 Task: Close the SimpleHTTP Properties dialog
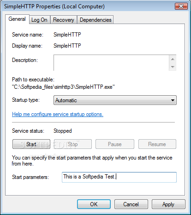(x=181, y=6)
